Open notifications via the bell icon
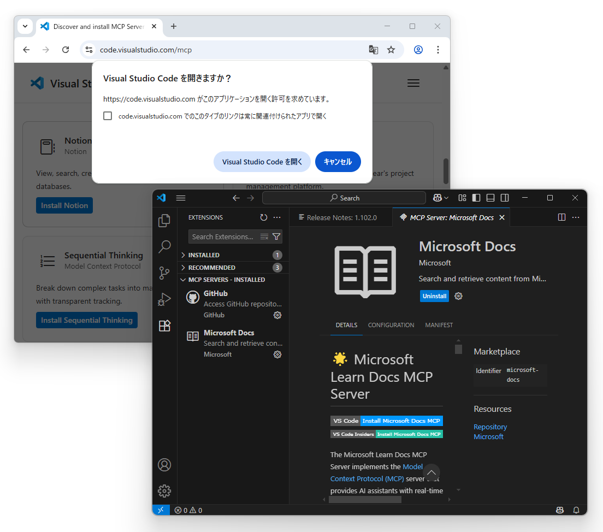 pos(576,510)
